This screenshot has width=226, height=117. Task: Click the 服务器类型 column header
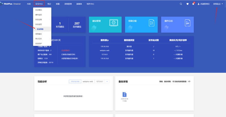point(129,40)
